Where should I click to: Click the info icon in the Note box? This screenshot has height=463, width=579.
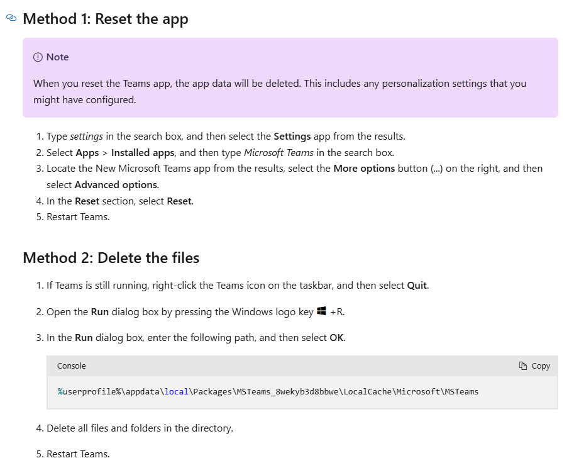[38, 57]
